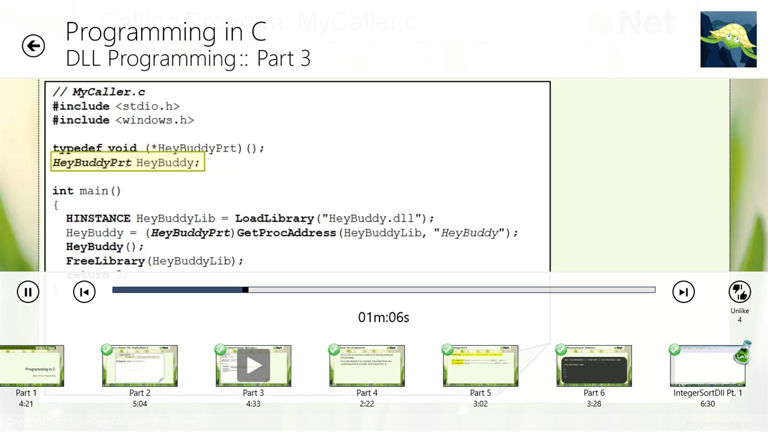The width and height of the screenshot is (768, 432).
Task: Open Part 2 thumbnail
Action: click(140, 366)
